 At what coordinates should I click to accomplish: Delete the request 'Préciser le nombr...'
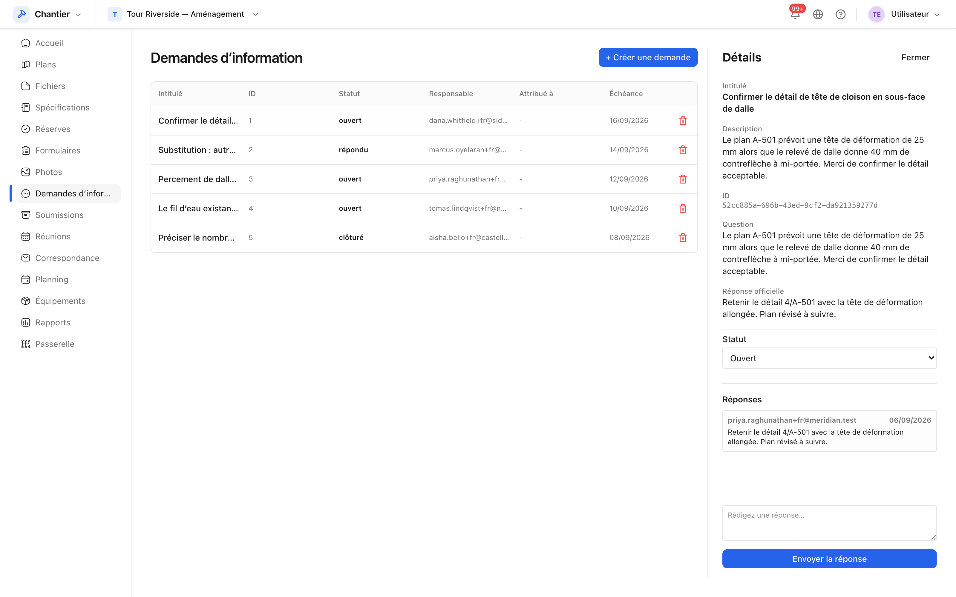tap(683, 237)
